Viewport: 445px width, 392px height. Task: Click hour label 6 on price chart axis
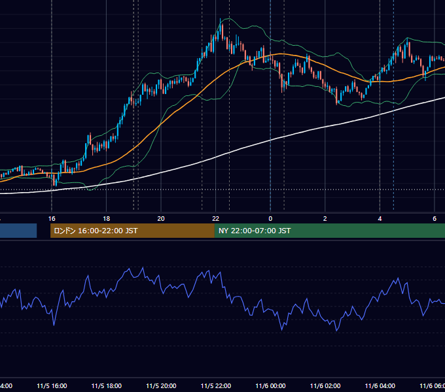pos(435,219)
